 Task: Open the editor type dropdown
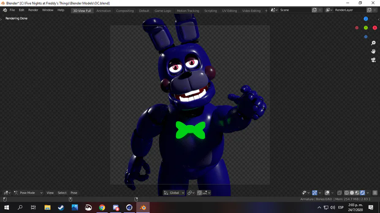[7, 193]
